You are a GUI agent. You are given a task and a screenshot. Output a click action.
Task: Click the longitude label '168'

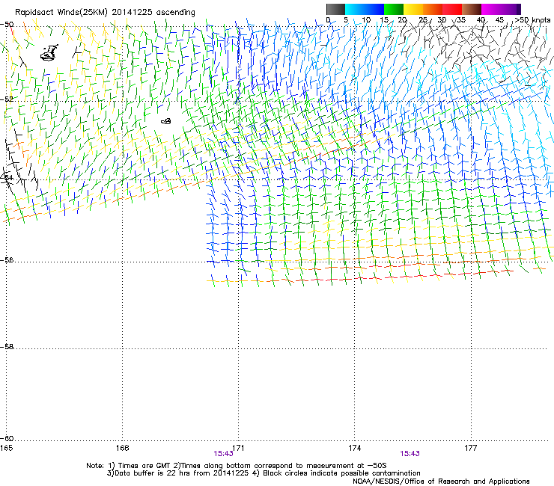(x=123, y=448)
